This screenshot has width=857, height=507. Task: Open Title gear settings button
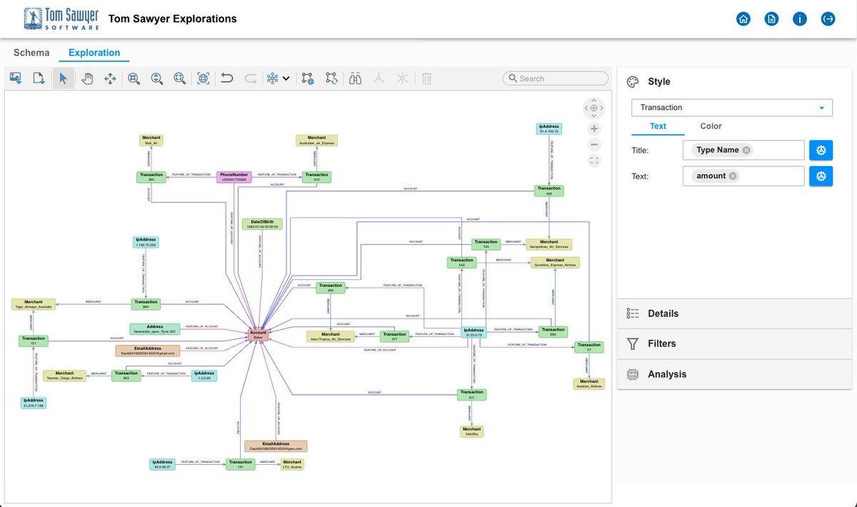tap(821, 150)
